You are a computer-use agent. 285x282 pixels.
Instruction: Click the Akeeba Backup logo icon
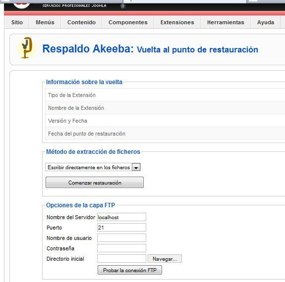pos(27,47)
